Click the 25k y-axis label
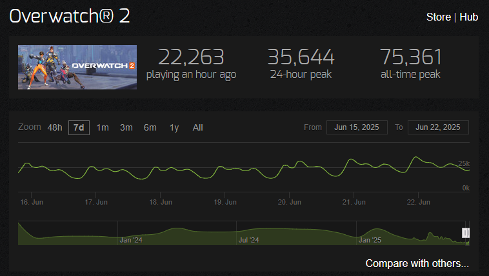 (x=464, y=163)
